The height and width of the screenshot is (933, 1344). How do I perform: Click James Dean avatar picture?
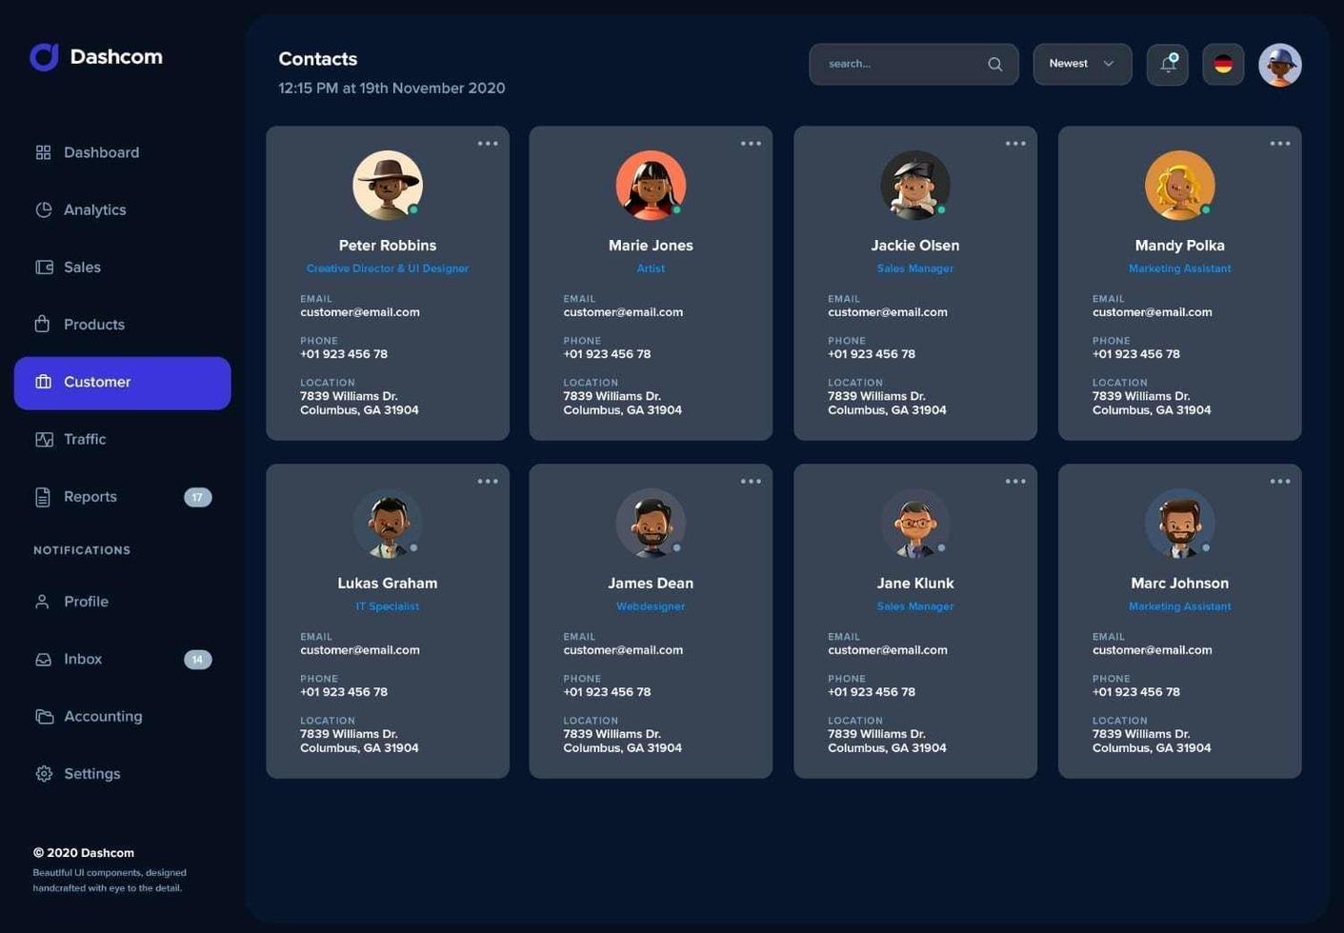click(651, 524)
